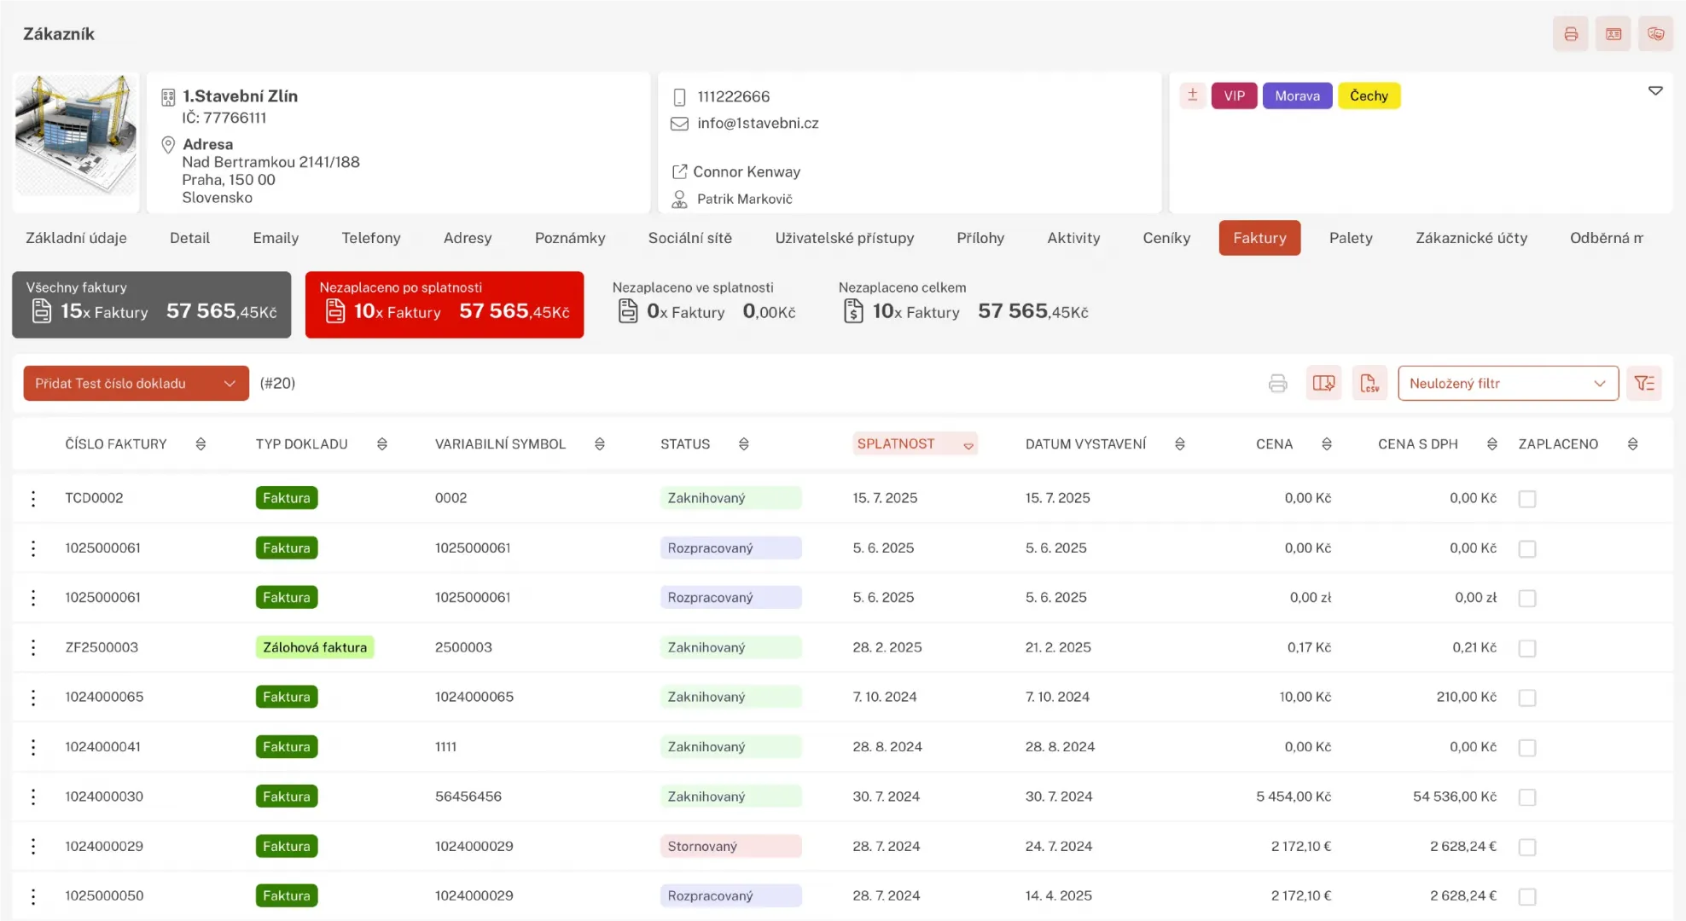Select the Nezaplaceno po splatnosti summary card
The width and height of the screenshot is (1686, 921).
click(x=444, y=304)
